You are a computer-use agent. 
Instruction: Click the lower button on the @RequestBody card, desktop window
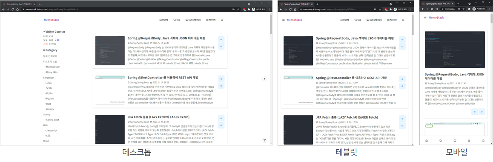[x=221, y=46]
